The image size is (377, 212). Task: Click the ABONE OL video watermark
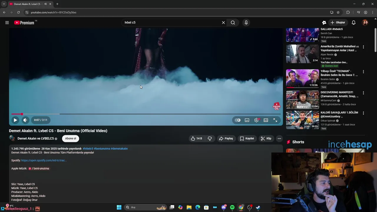click(x=277, y=106)
